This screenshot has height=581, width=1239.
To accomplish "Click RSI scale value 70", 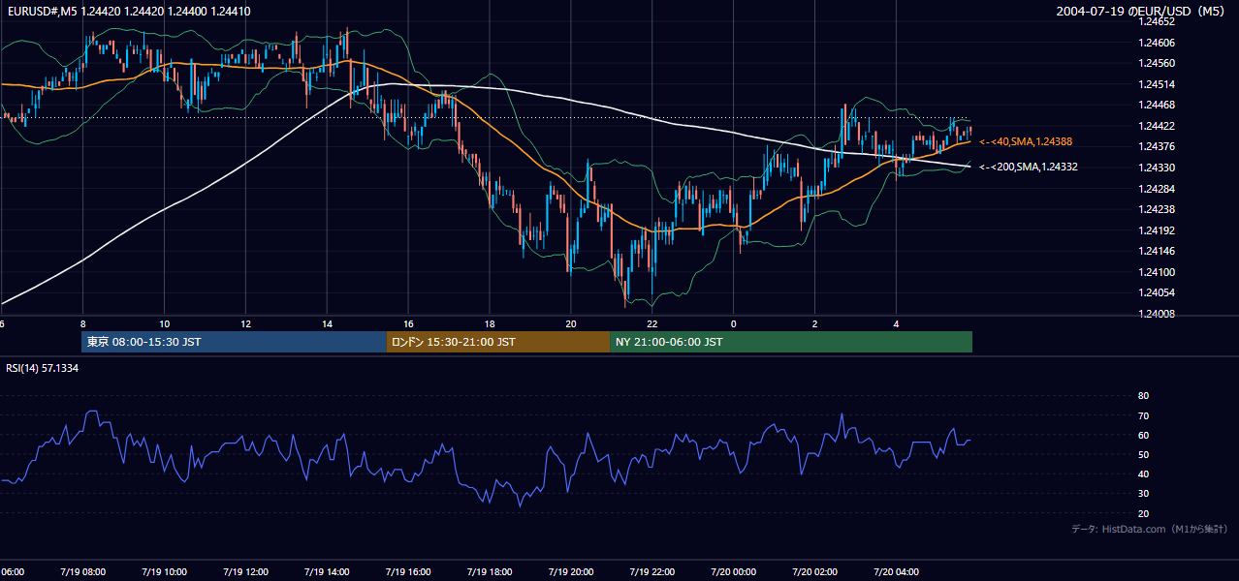I will point(1143,415).
